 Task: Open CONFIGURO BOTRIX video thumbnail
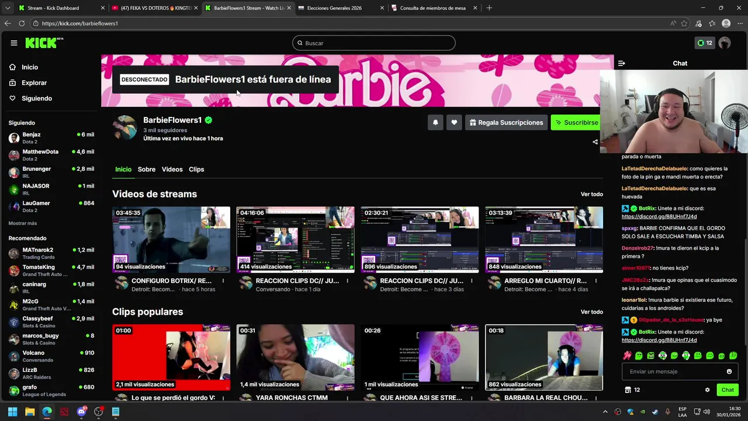tap(171, 239)
